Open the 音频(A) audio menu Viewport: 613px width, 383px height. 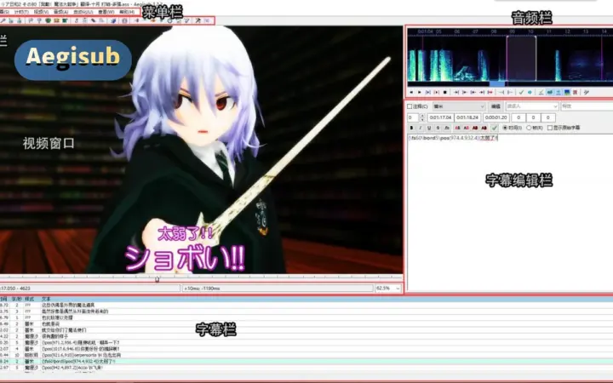(61, 12)
